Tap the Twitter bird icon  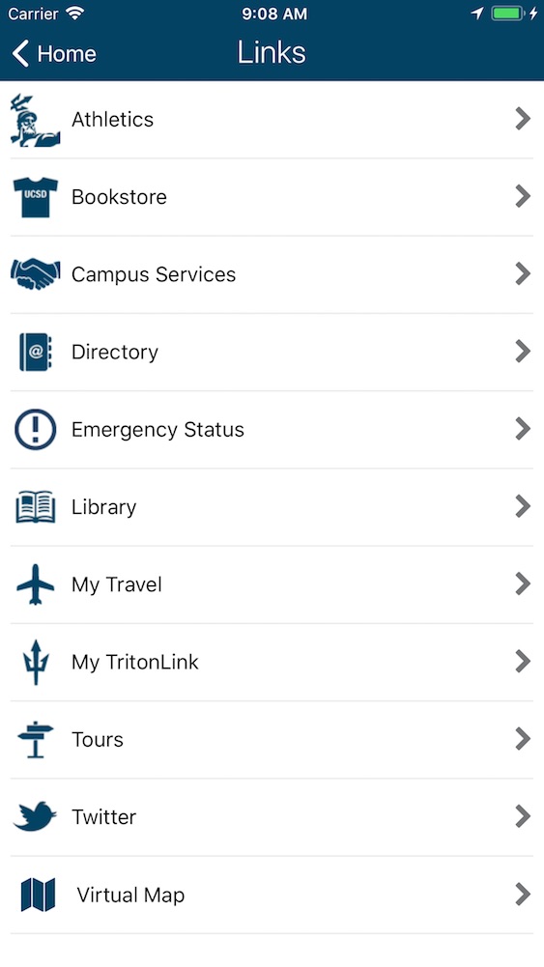[35, 816]
